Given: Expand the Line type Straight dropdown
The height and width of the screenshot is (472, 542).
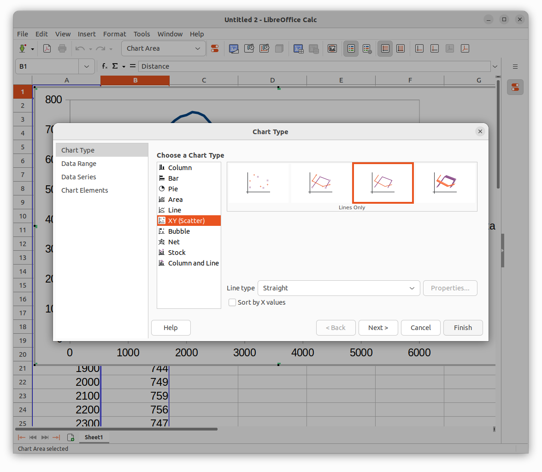Looking at the screenshot, I should [x=412, y=288].
